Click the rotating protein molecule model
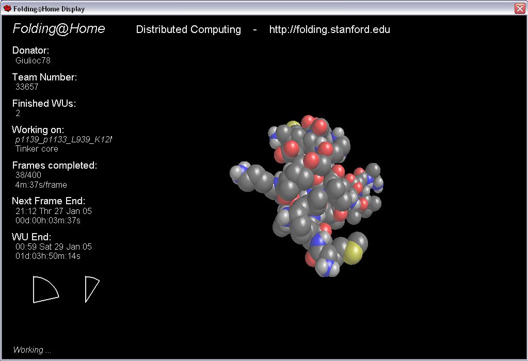This screenshot has height=361, width=528. 307,196
